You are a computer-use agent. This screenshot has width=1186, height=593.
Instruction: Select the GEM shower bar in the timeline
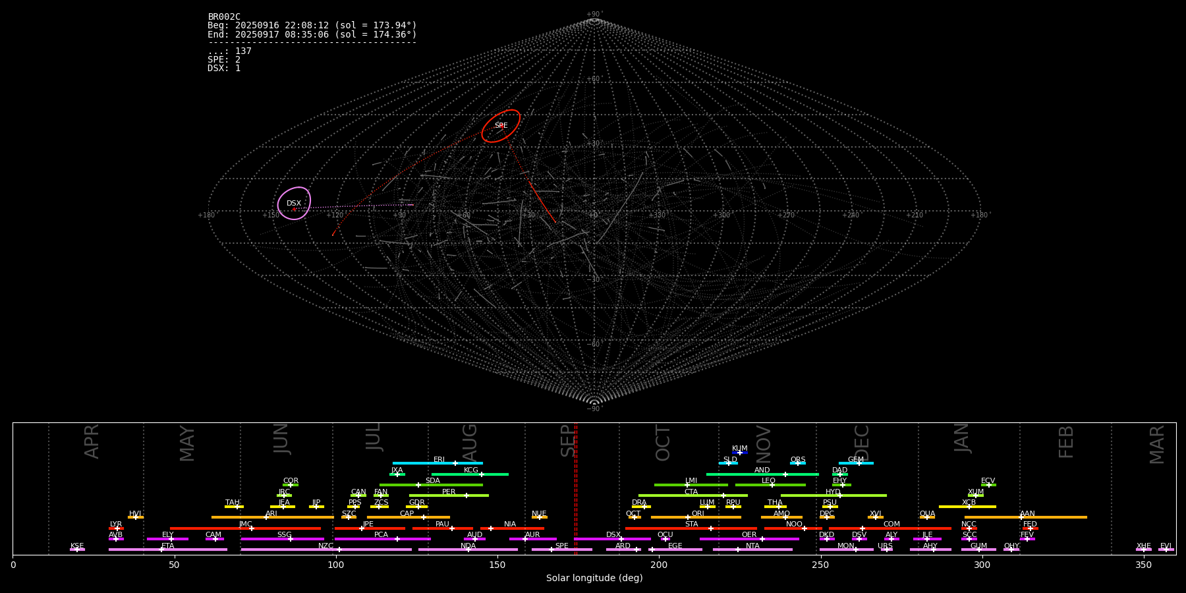(x=856, y=463)
